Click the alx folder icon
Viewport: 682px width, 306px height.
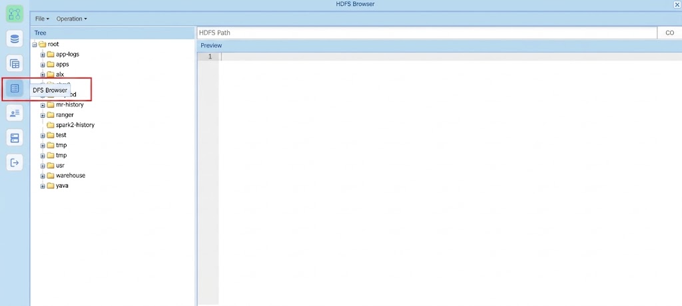[x=51, y=75]
